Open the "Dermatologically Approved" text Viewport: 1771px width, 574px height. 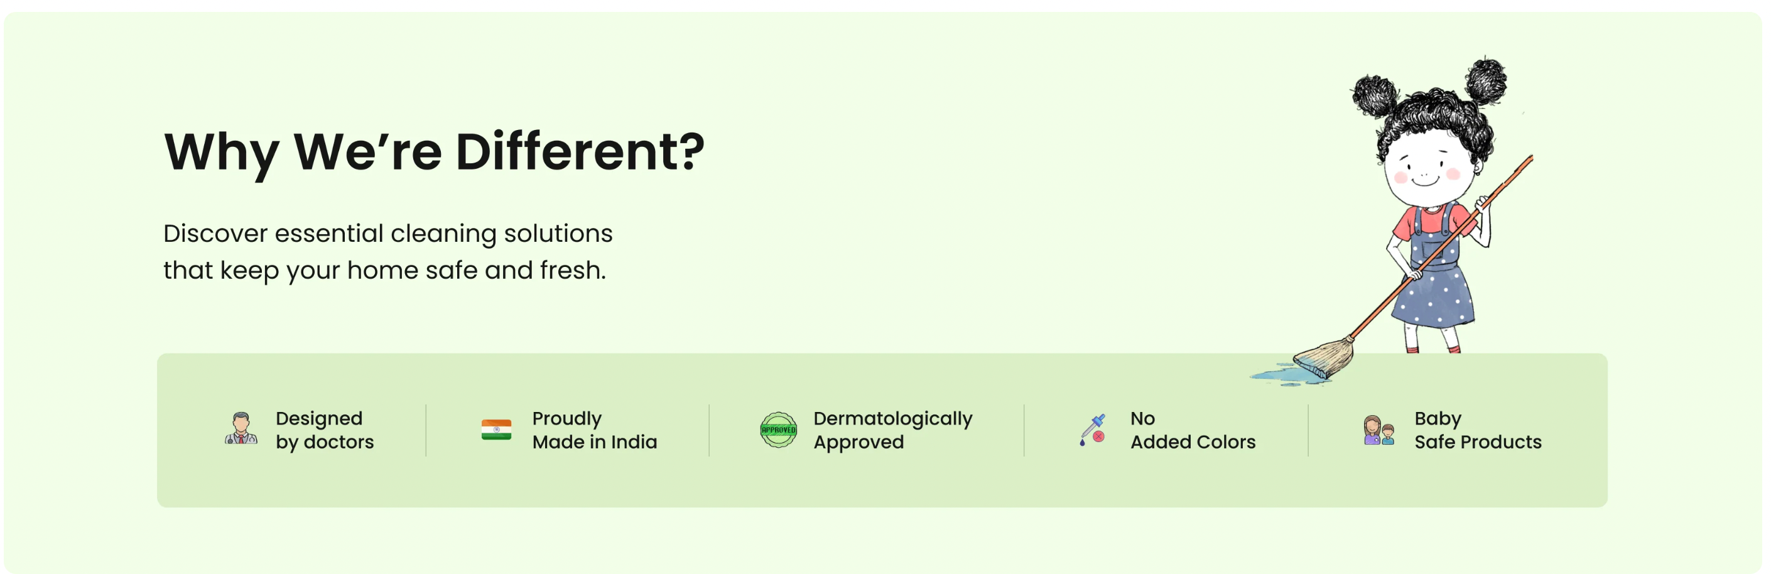pyautogui.click(x=892, y=430)
